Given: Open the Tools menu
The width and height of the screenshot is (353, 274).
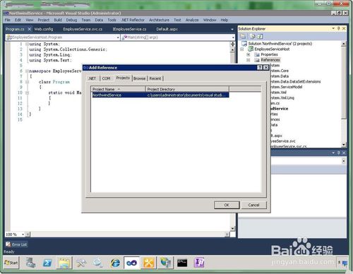Looking at the screenshot, I should [112, 20].
